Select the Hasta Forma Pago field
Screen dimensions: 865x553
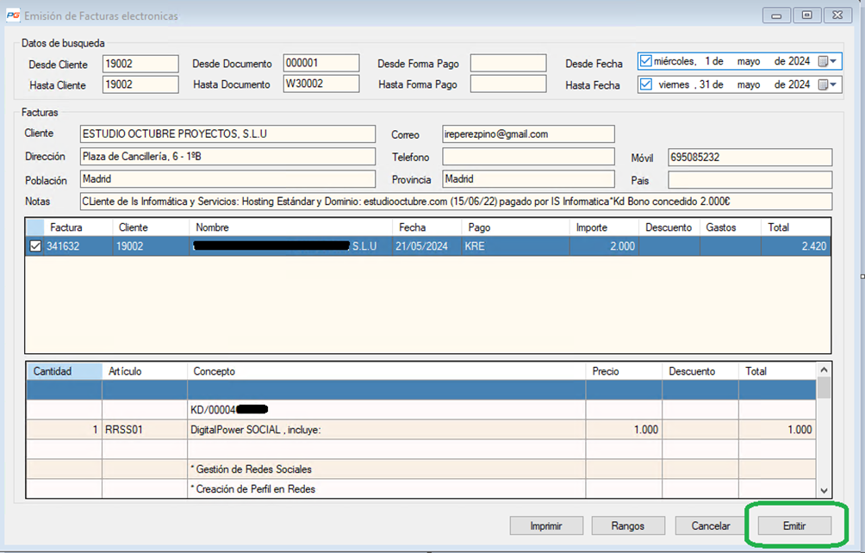[508, 84]
